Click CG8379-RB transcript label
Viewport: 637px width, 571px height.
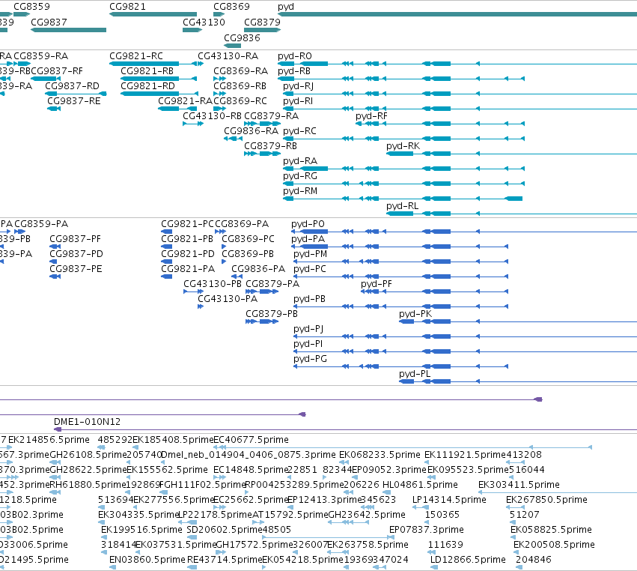pos(270,146)
